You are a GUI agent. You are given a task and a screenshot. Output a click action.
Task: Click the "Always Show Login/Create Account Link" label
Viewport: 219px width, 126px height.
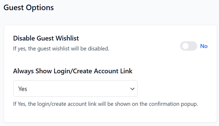point(73,71)
